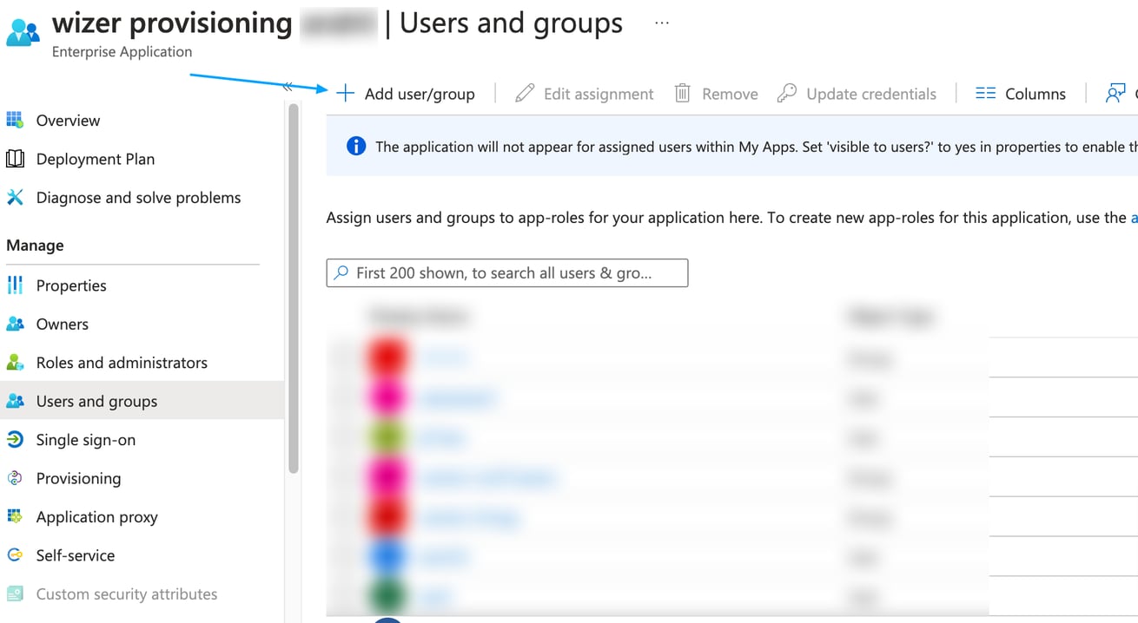The height and width of the screenshot is (623, 1138).
Task: Click the Properties bars icon
Action: [15, 285]
